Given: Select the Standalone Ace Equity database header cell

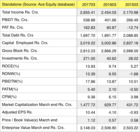Looking at the screenshot, I should [39, 4].
